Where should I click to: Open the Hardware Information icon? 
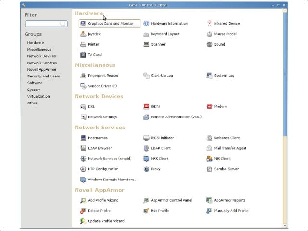146,24
